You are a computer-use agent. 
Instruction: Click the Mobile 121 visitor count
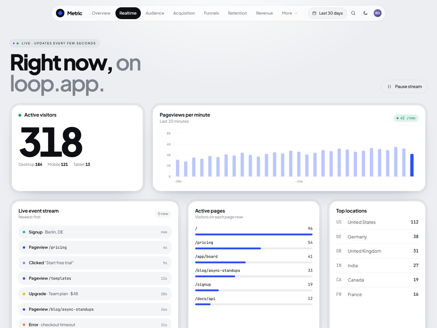(58, 164)
